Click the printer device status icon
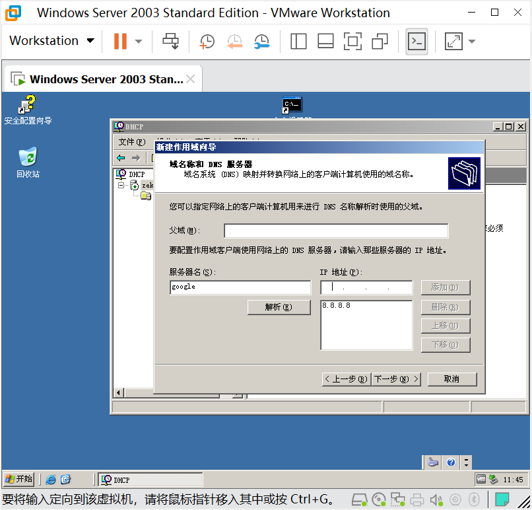Viewport: 532px width, 510px height. coord(417,499)
